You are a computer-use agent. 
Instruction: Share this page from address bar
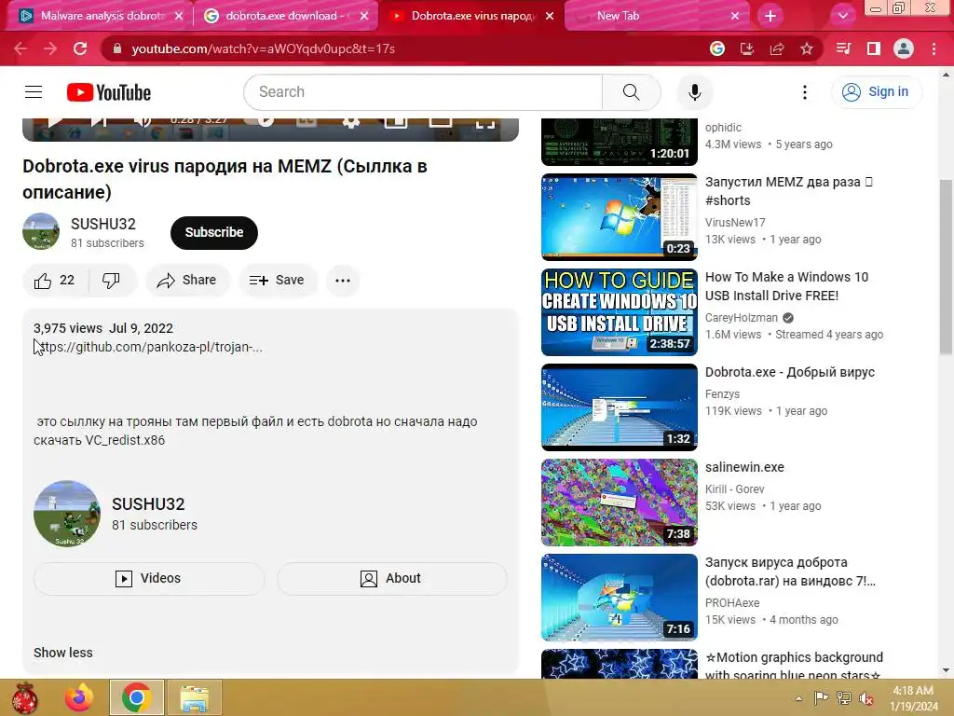pos(777,48)
